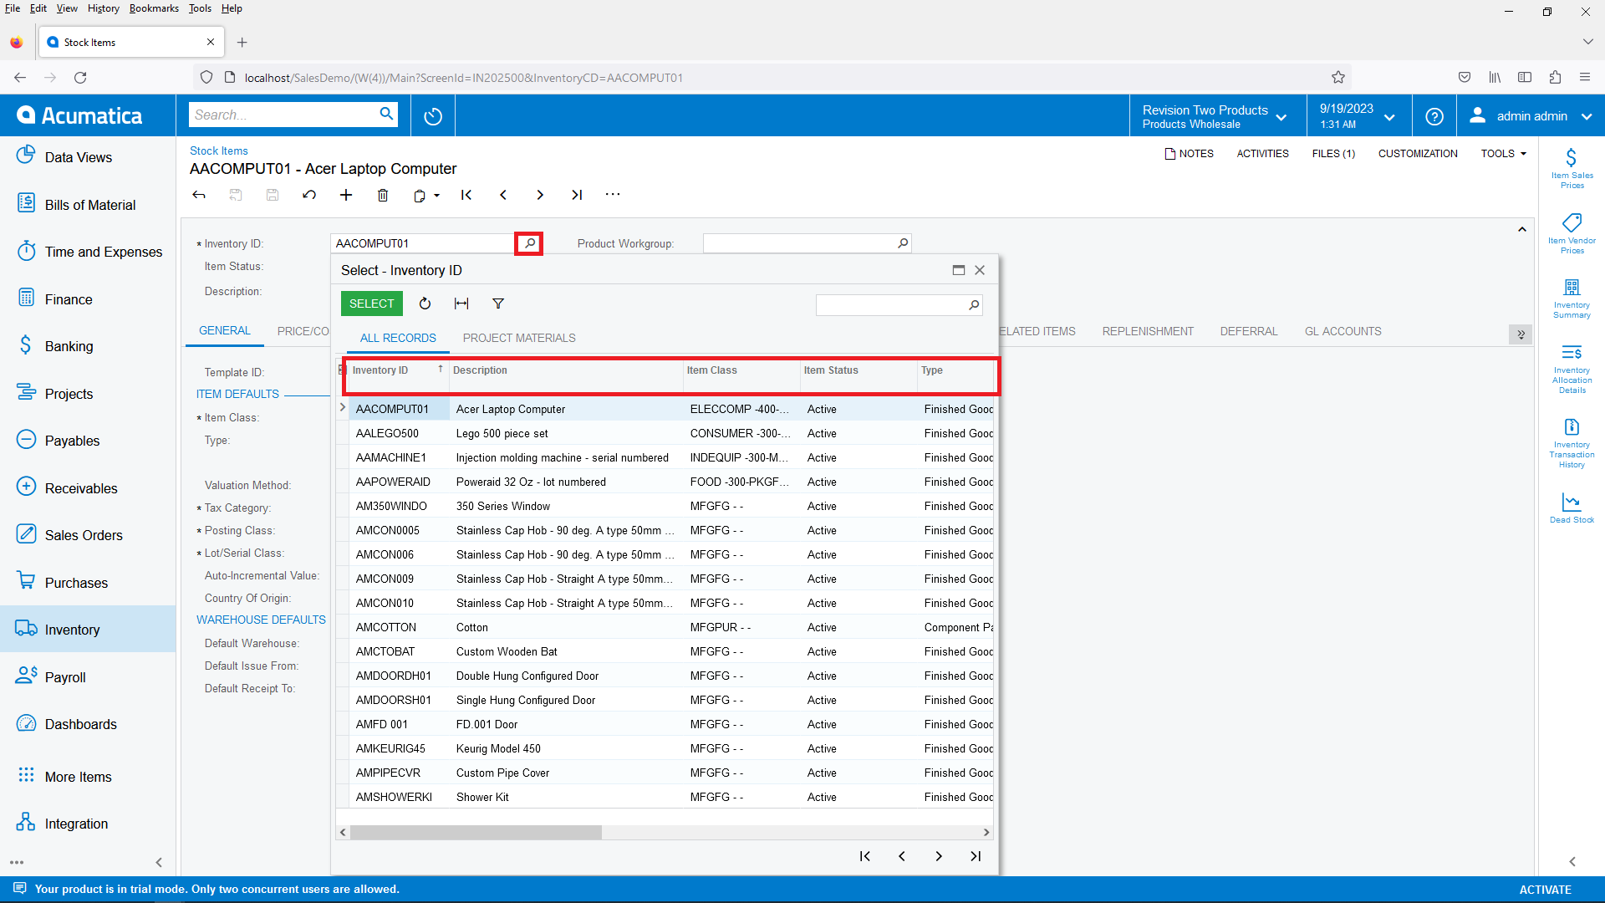1605x903 pixels.
Task: Click the Undo/Cancel icon in form toolbar
Action: click(309, 195)
